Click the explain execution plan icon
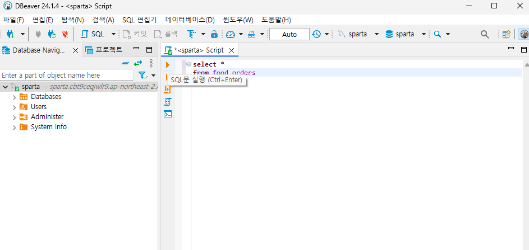This screenshot has width=529, height=250. tap(168, 102)
